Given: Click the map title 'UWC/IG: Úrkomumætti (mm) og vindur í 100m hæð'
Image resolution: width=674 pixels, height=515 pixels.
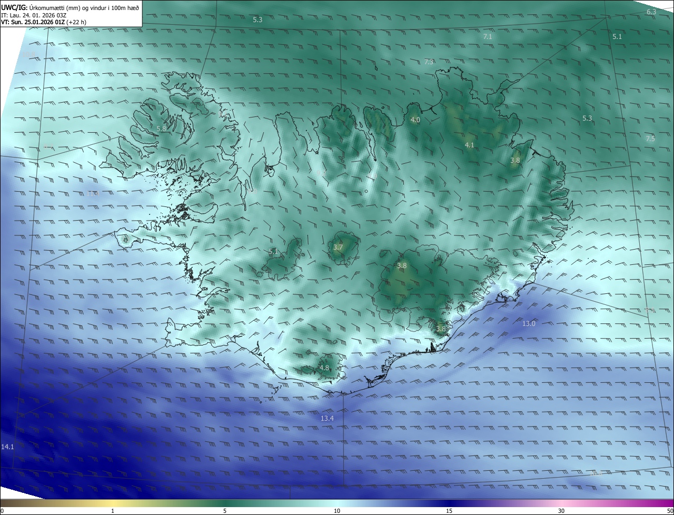Looking at the screenshot, I should [x=70, y=7].
